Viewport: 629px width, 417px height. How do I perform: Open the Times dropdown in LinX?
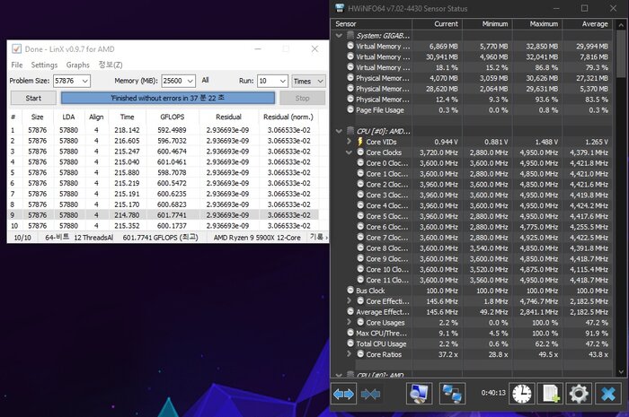(x=308, y=81)
